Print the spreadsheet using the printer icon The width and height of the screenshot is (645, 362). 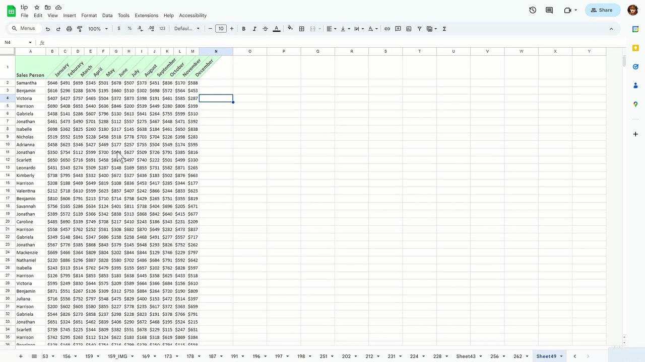69,29
